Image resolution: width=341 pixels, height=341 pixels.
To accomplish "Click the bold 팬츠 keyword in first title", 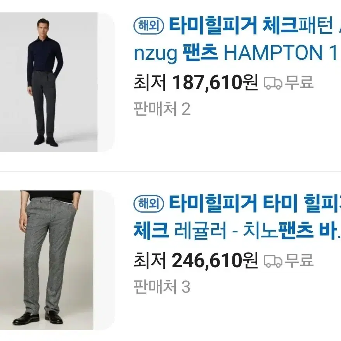I will [x=200, y=52].
